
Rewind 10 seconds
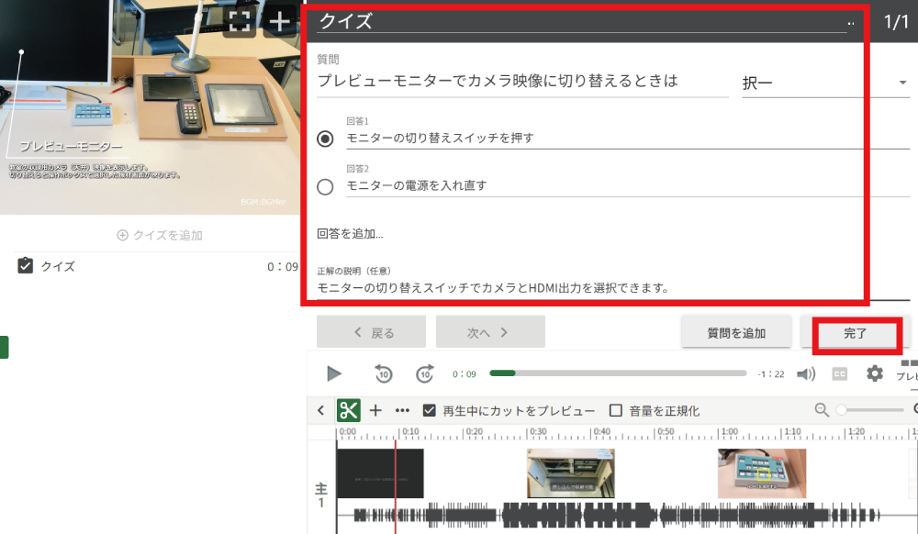coord(383,373)
